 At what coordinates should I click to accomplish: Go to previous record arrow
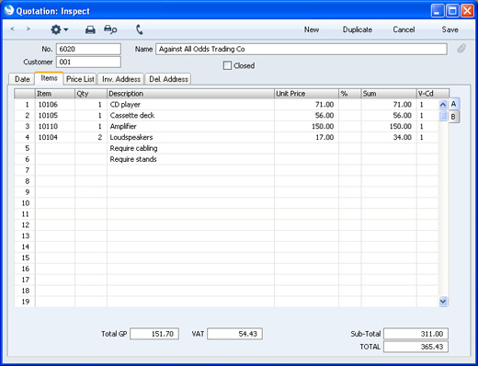point(12,29)
